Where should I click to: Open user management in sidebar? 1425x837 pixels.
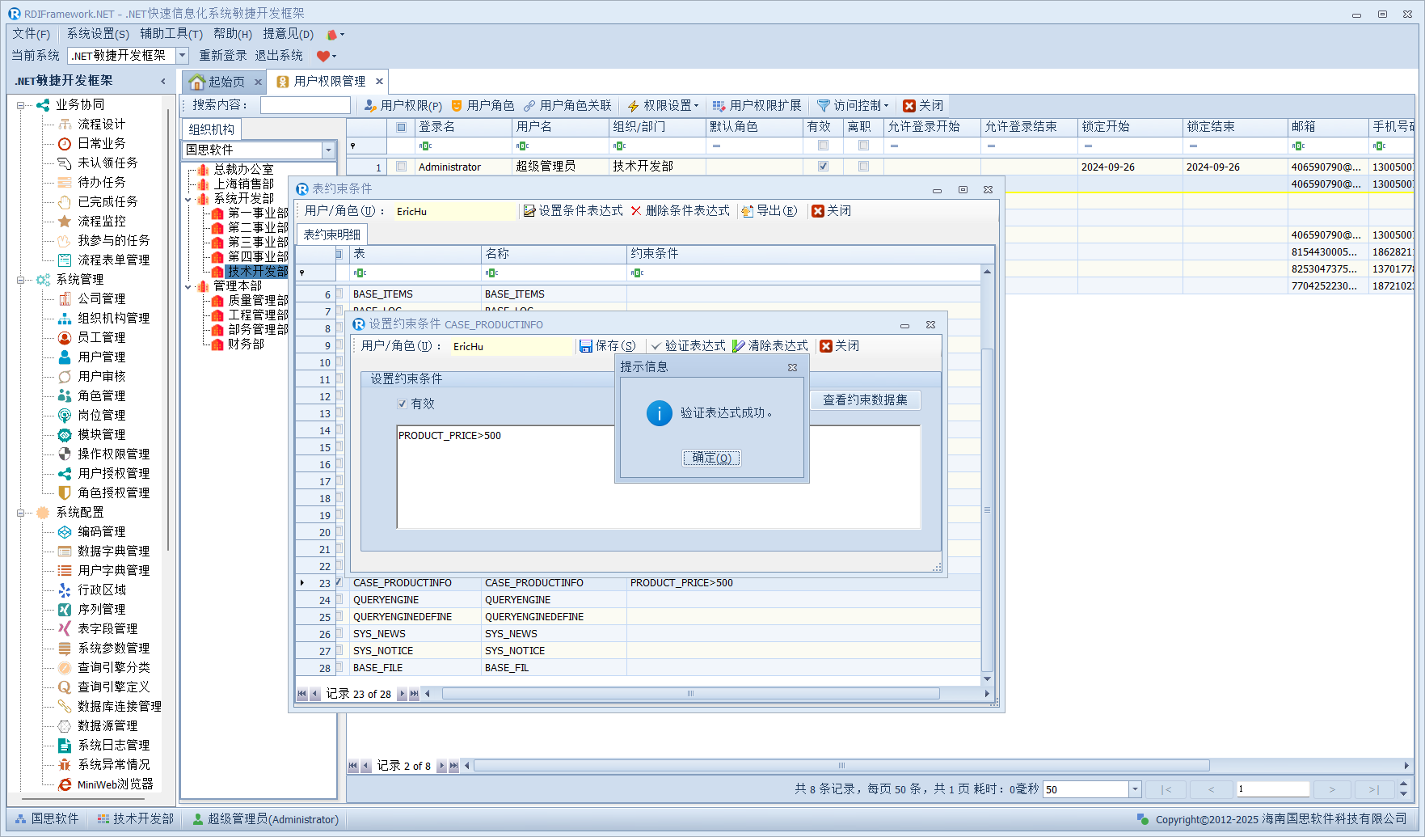(102, 357)
